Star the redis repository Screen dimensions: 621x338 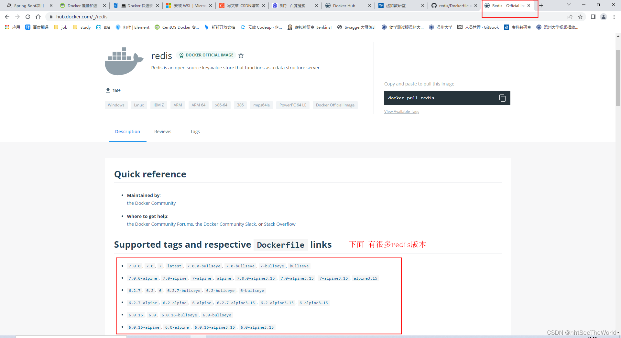pyautogui.click(x=241, y=55)
